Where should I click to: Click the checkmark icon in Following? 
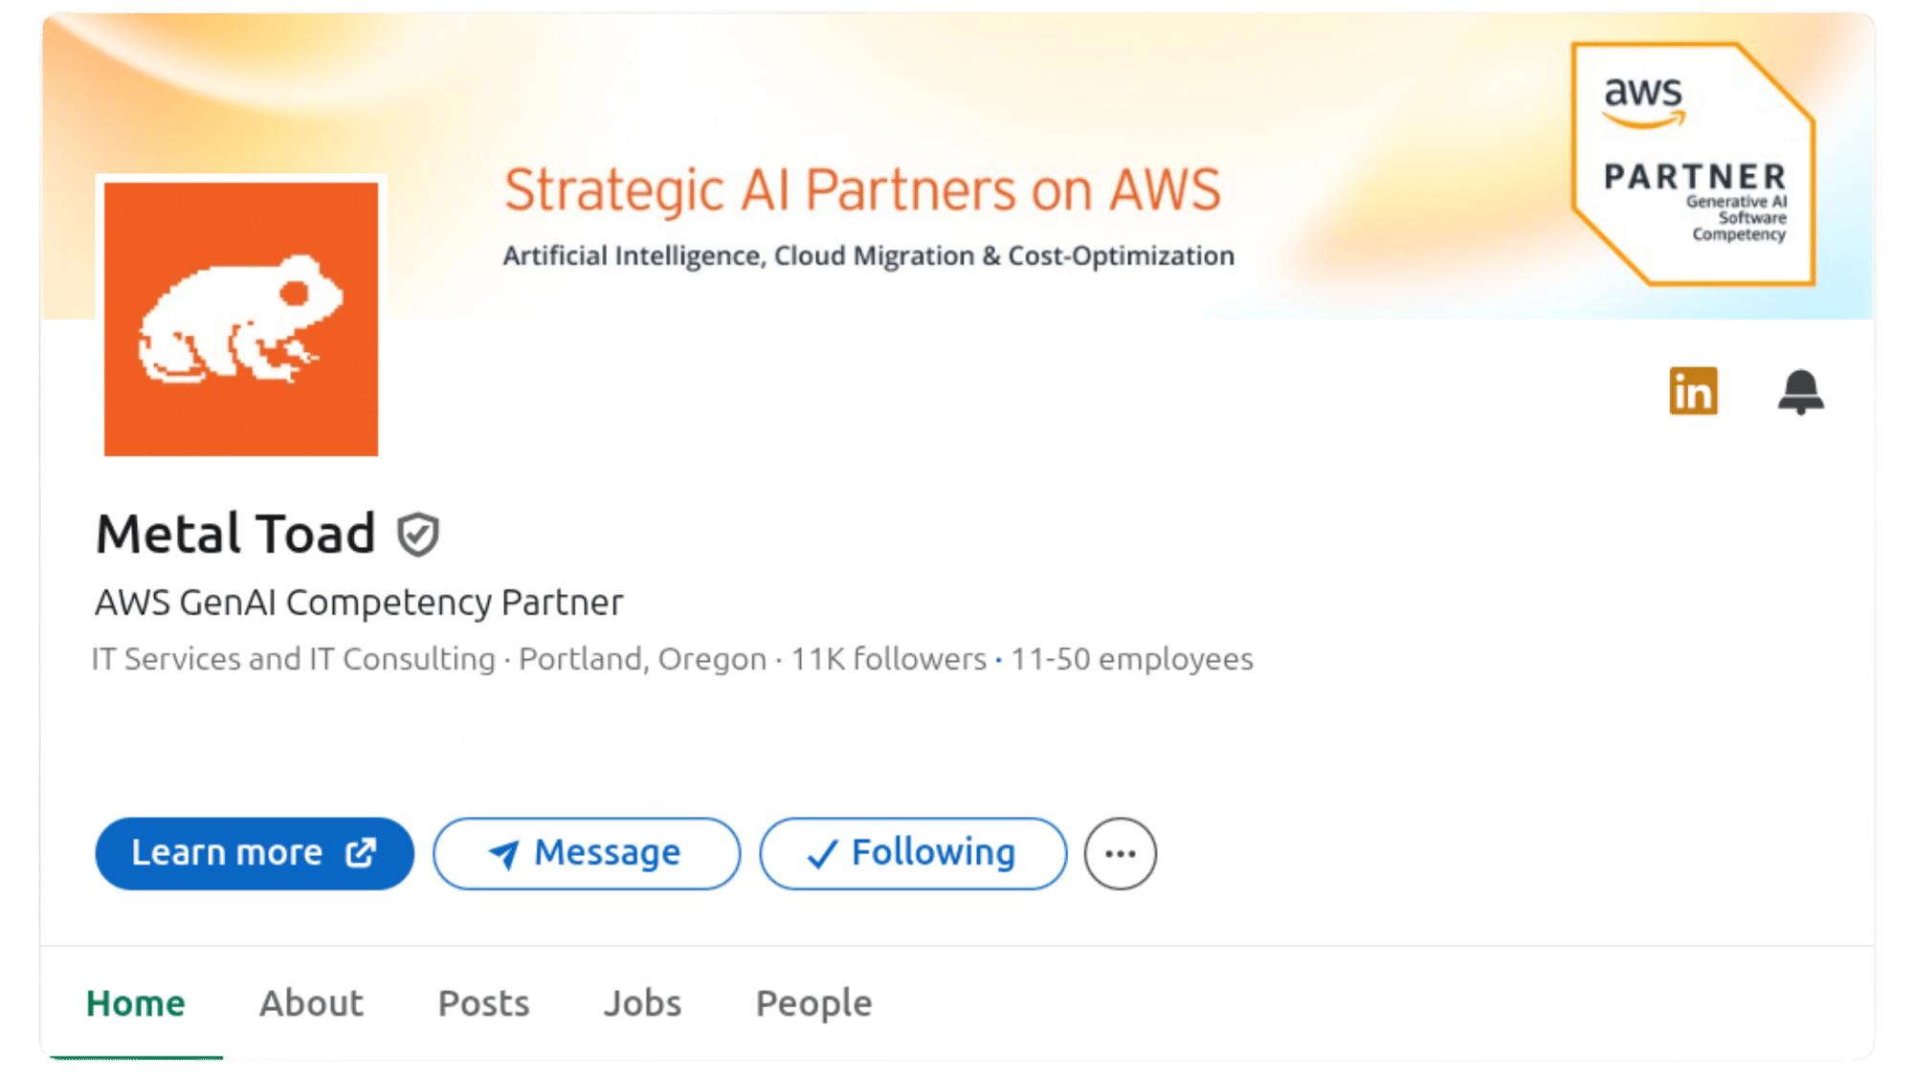coord(822,853)
